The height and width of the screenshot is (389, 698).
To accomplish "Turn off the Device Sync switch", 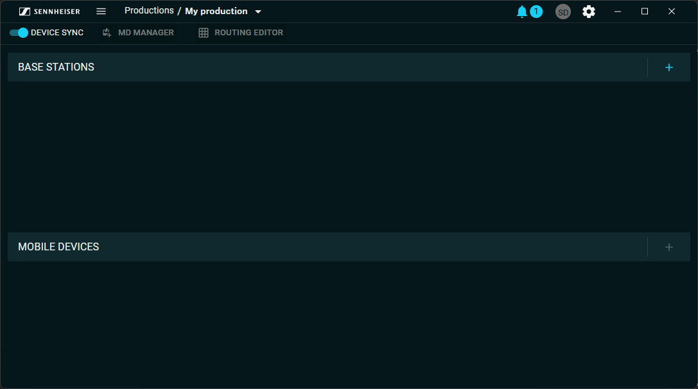I will click(x=19, y=33).
